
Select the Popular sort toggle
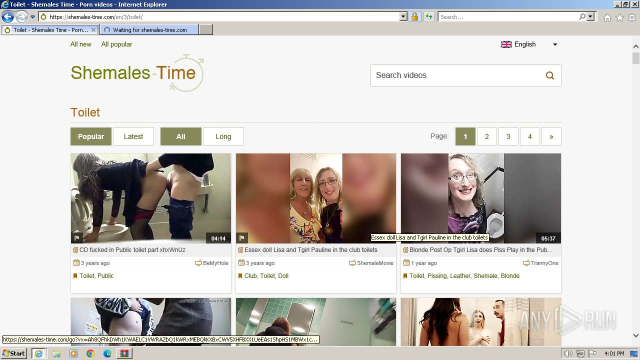(91, 136)
